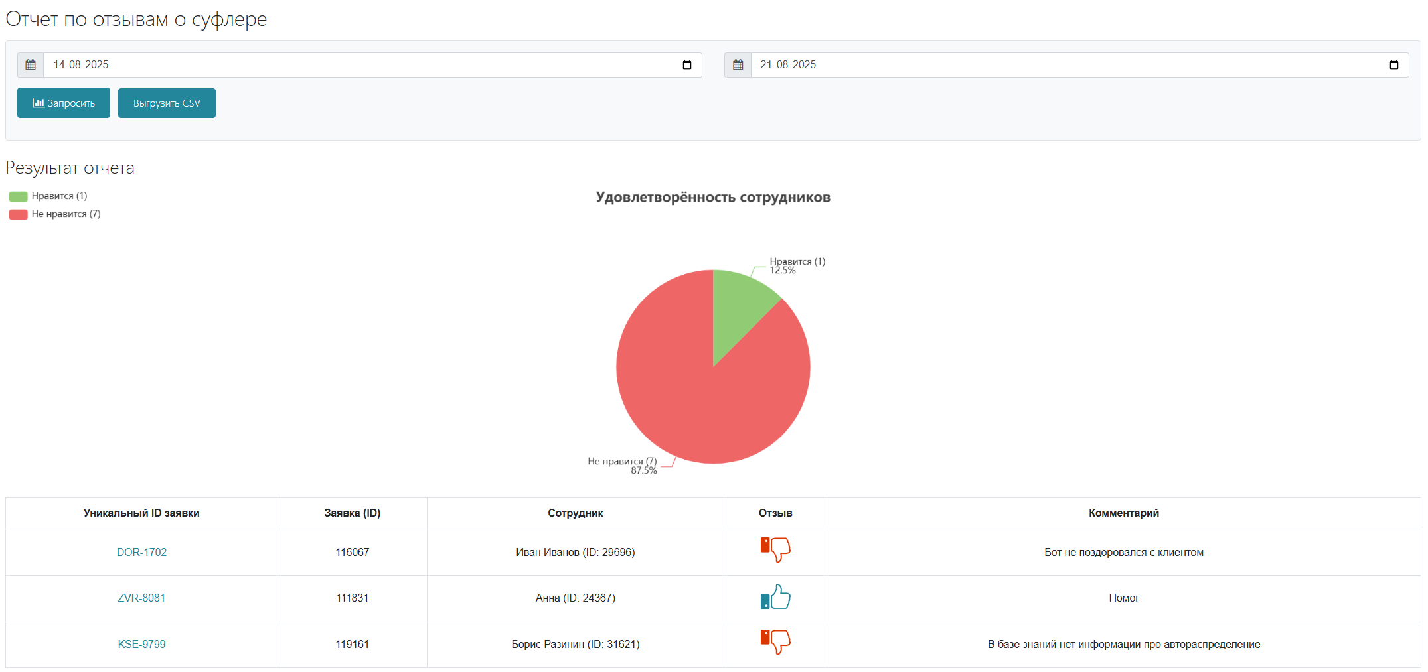Click the Выгрузить CSV button
This screenshot has width=1428, height=672.
point(167,103)
